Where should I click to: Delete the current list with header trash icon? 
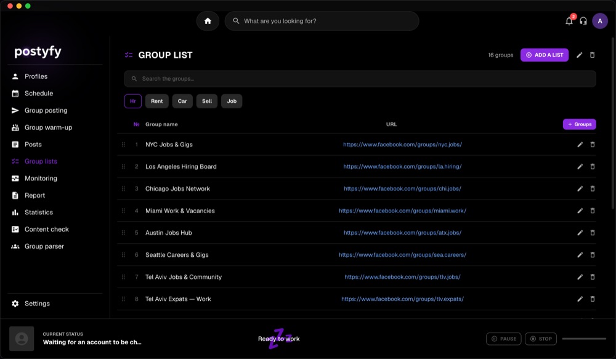click(x=593, y=55)
